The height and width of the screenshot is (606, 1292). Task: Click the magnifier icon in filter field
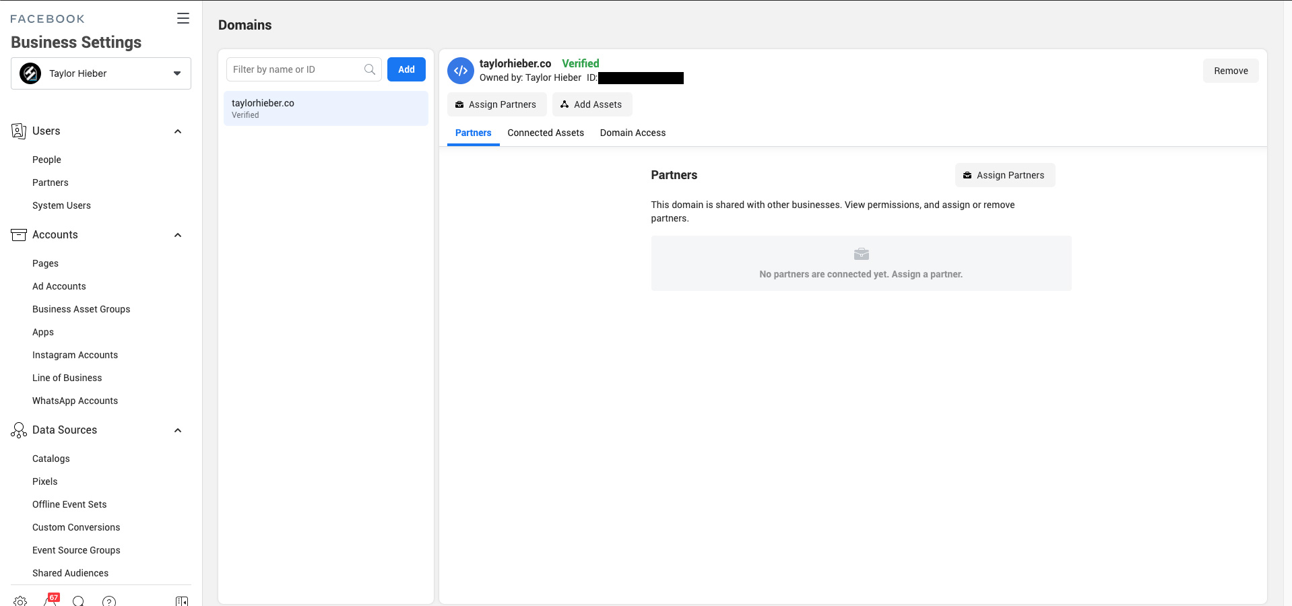pos(370,69)
